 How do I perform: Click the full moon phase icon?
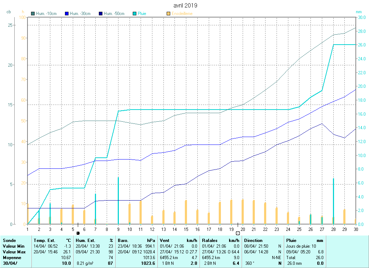[x=238, y=233]
